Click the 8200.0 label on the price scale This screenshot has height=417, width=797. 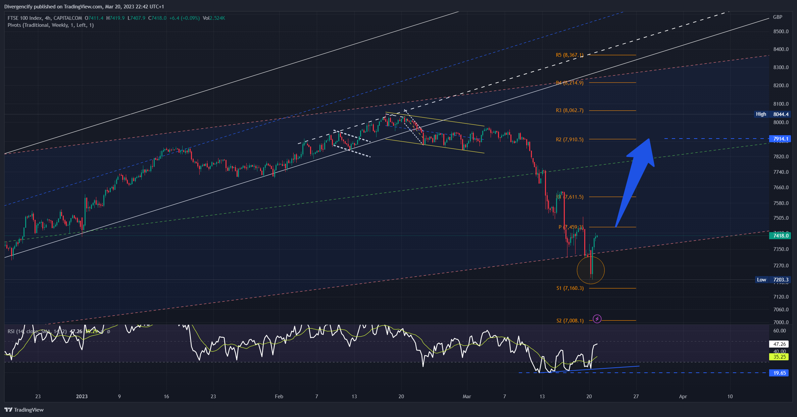click(781, 86)
